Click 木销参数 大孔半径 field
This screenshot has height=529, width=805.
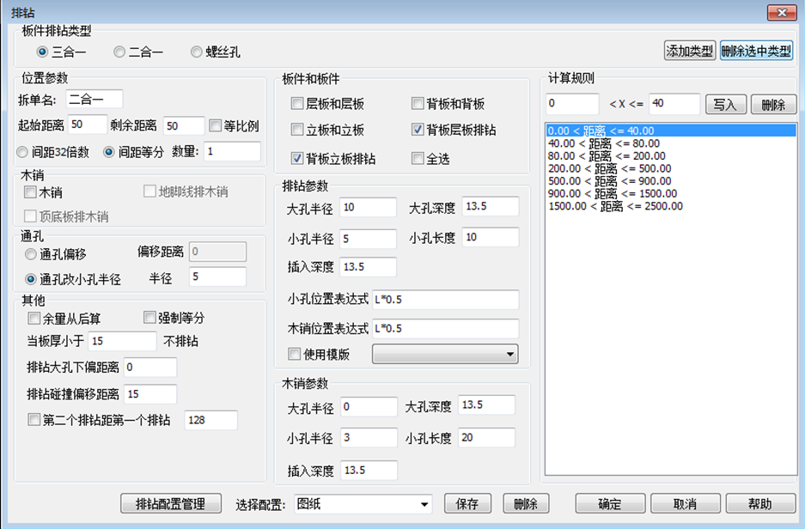(x=369, y=407)
